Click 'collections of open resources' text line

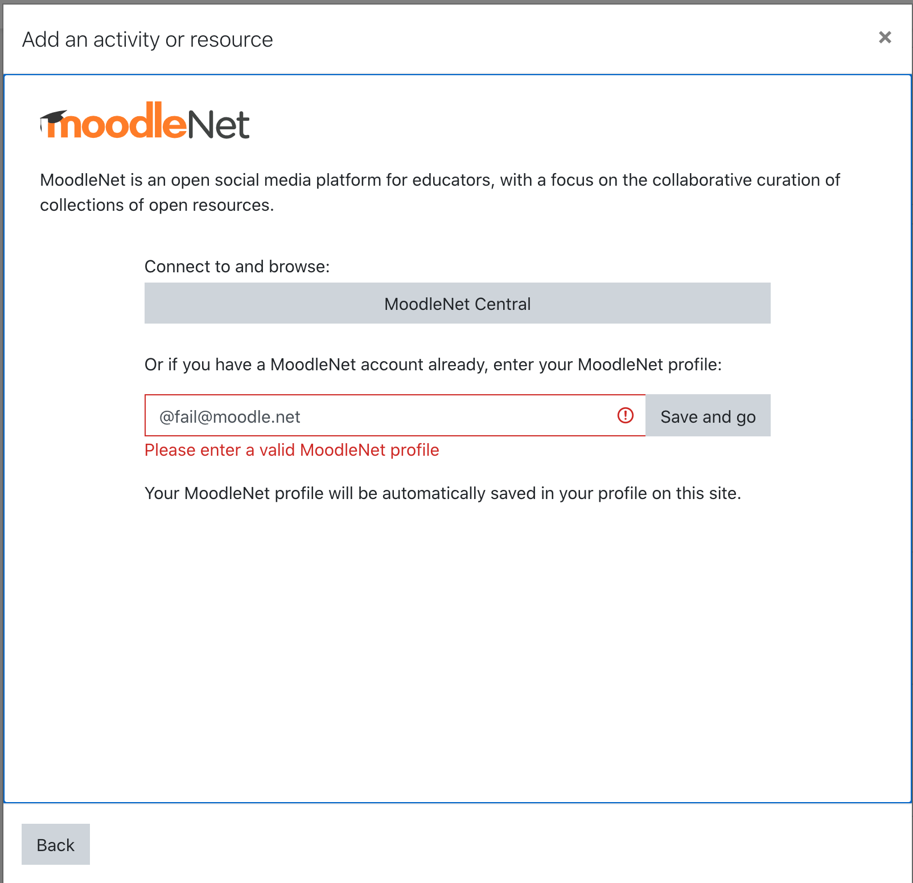pyautogui.click(x=157, y=205)
